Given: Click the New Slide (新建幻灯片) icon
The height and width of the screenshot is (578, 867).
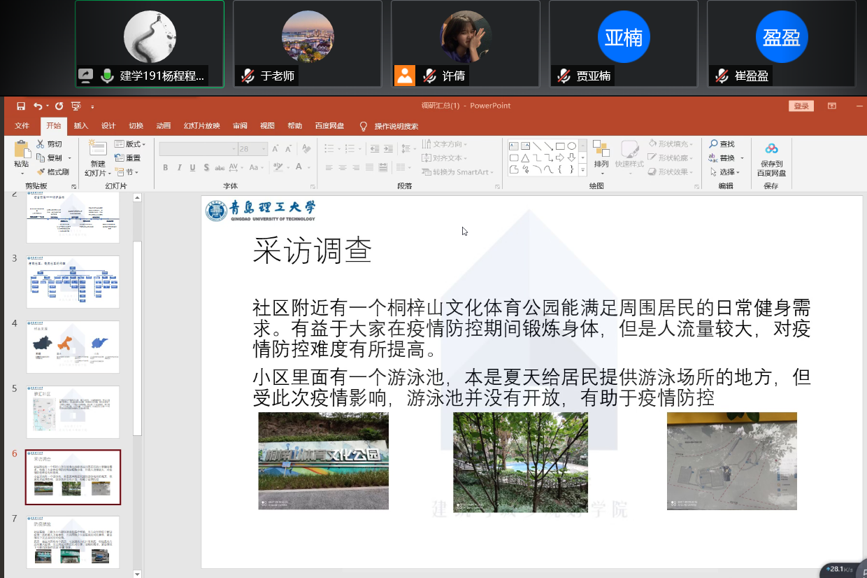Looking at the screenshot, I should [96, 149].
